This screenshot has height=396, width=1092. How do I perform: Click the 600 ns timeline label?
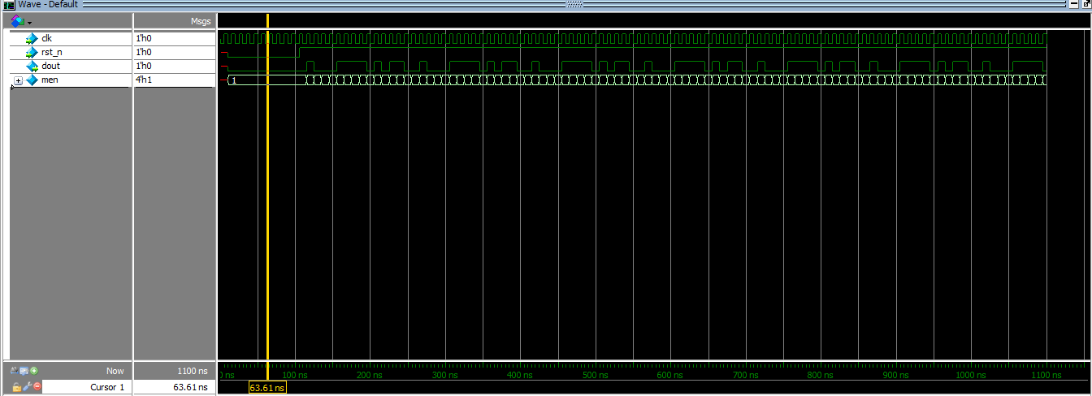(x=670, y=375)
